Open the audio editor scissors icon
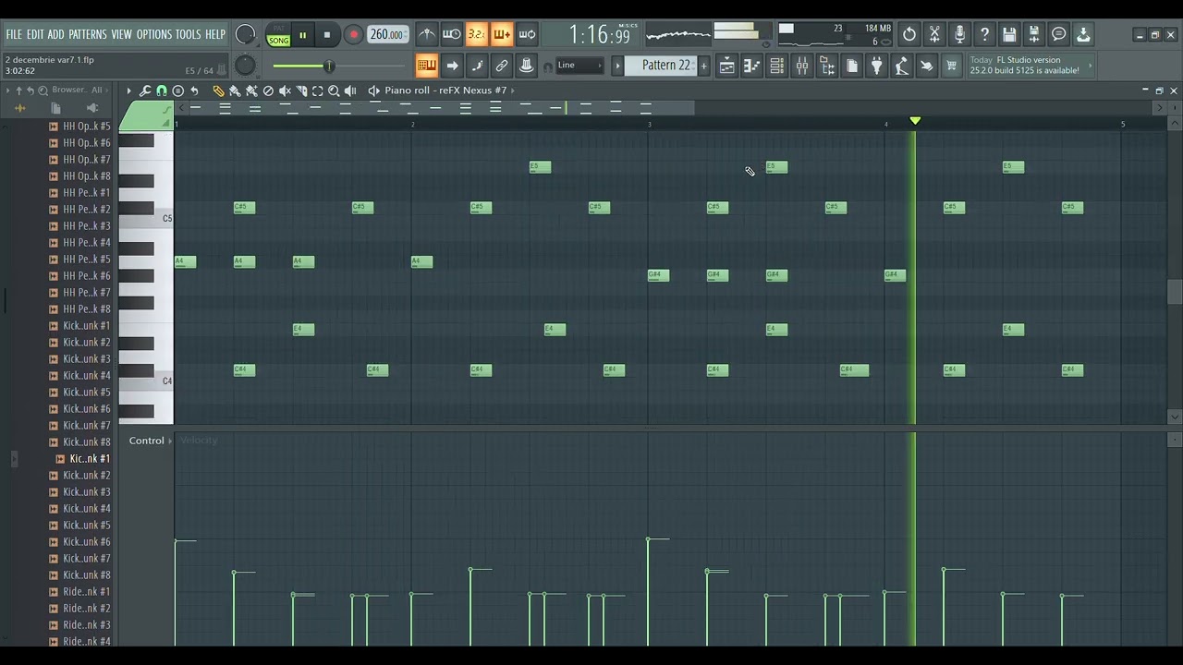This screenshot has height=665, width=1183. pyautogui.click(x=934, y=35)
